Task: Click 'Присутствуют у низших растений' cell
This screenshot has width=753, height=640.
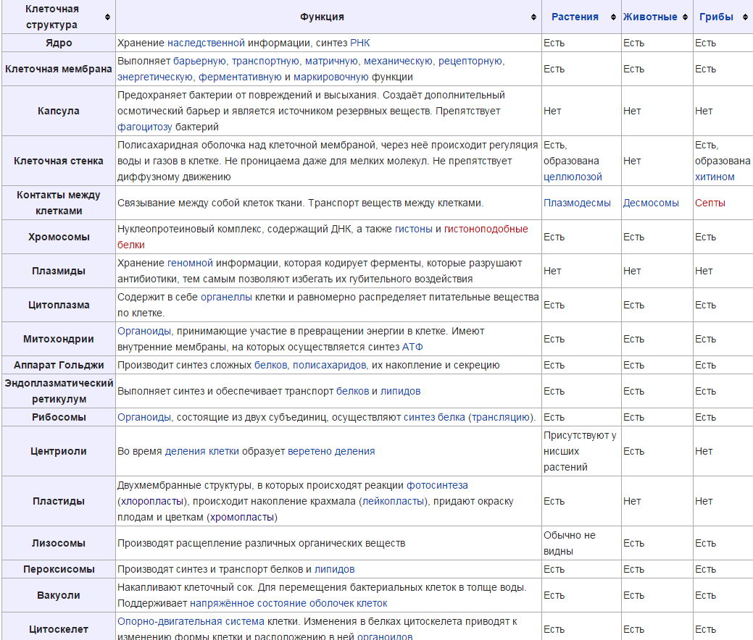Action: pos(581,451)
